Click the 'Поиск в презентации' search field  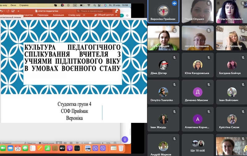94,11
